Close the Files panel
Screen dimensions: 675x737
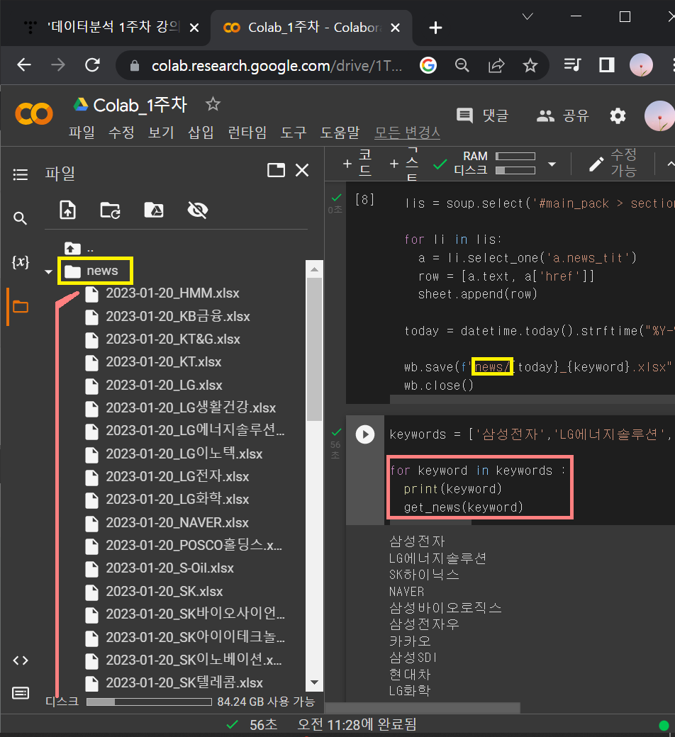tap(302, 169)
